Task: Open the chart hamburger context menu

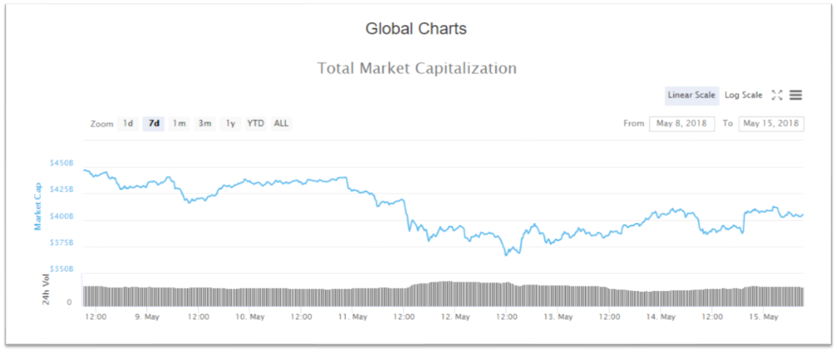Action: 796,96
